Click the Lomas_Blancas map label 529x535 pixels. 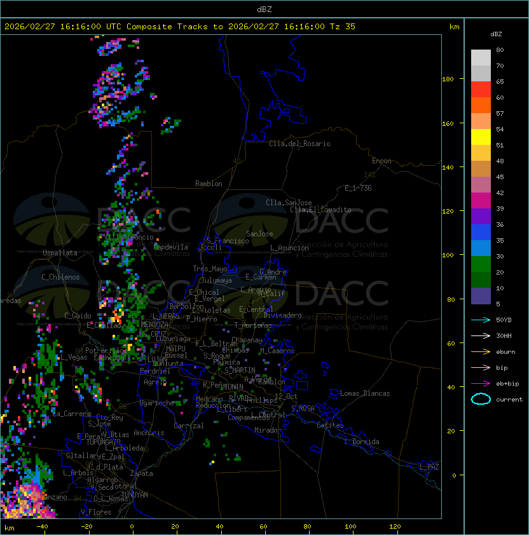coord(365,393)
